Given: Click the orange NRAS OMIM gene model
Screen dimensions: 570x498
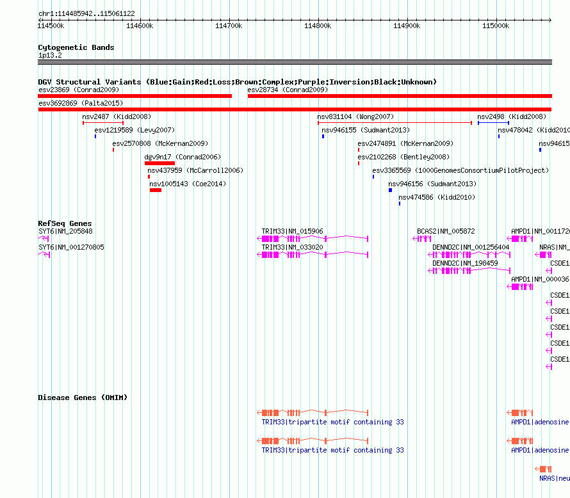Looking at the screenshot, I should click(544, 469).
